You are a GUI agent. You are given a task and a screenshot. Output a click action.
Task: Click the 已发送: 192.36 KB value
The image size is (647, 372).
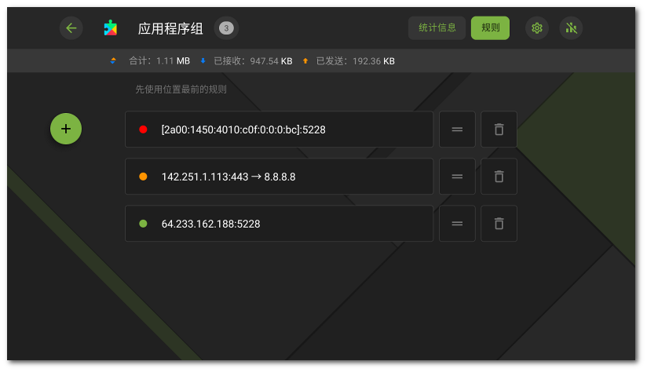pos(355,61)
